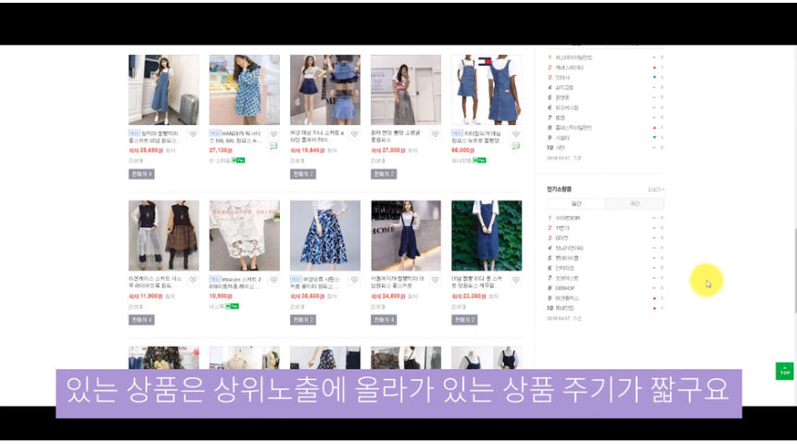Heart the 27,000원 long skirt item
This screenshot has width=797, height=445.
tap(435, 134)
